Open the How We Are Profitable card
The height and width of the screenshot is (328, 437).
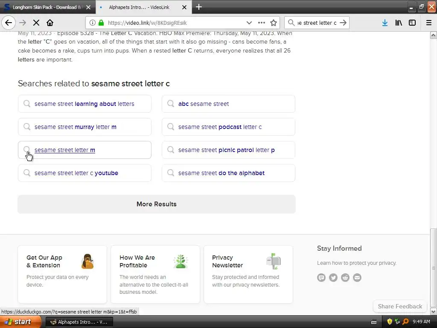tap(155, 274)
